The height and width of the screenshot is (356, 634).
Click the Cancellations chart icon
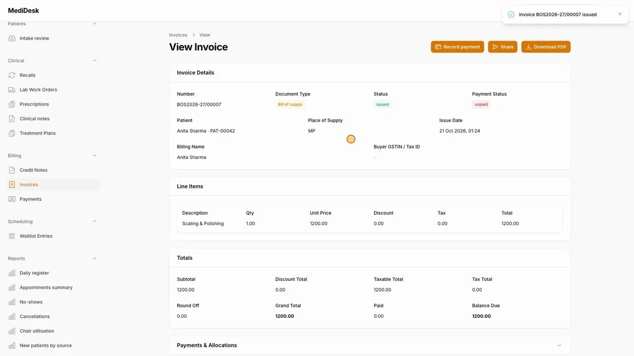[12, 317]
